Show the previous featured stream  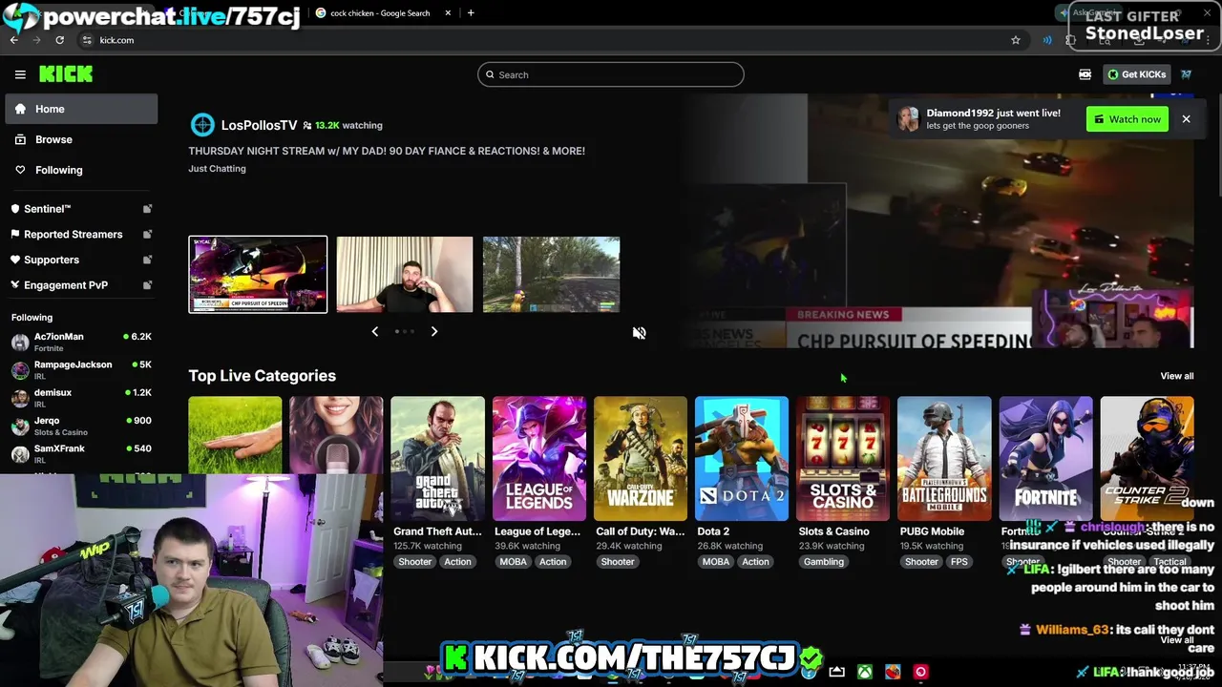coord(374,331)
